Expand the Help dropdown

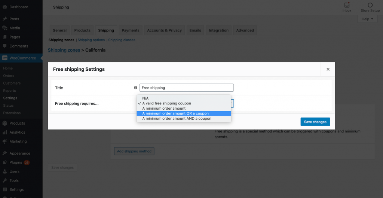(367, 19)
